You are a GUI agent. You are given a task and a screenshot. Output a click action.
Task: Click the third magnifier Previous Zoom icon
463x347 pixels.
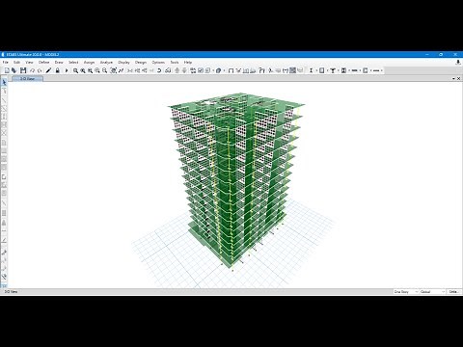[91, 70]
